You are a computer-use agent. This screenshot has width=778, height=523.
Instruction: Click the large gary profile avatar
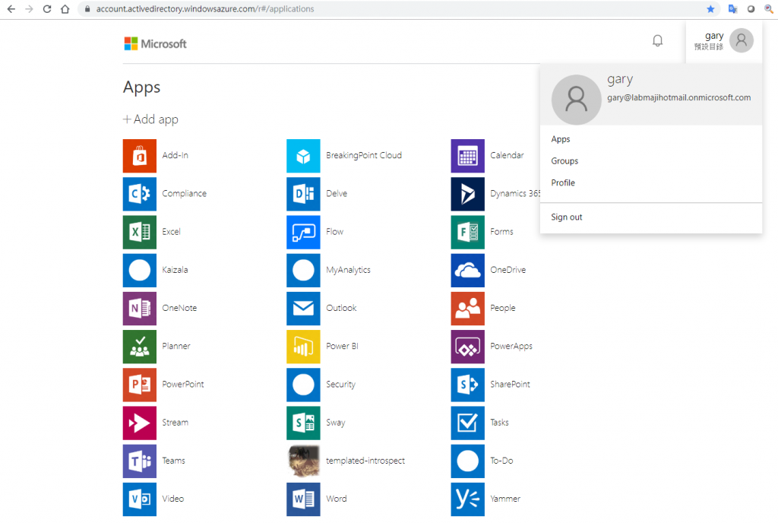click(576, 100)
